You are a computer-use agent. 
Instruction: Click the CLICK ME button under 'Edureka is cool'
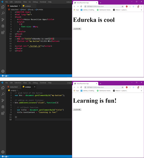coord(77,29)
